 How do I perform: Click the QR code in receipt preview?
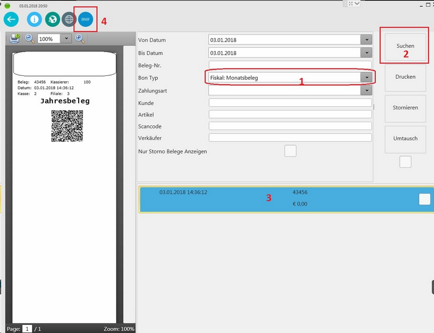(x=67, y=126)
